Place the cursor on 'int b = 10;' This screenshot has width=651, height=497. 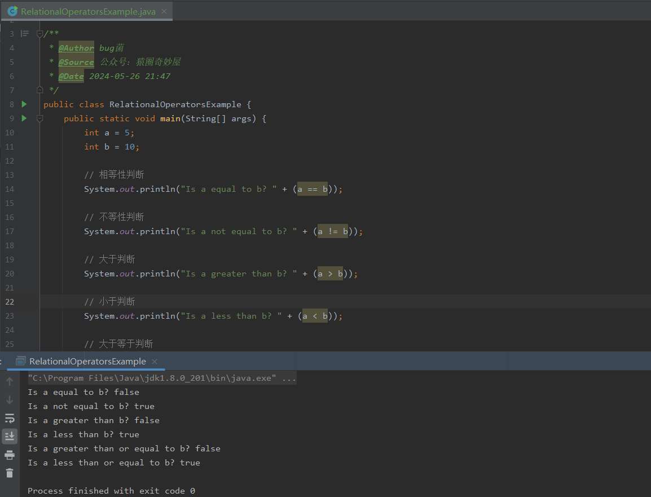coord(112,147)
